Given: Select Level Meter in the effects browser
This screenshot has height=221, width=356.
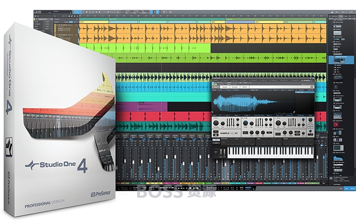Looking at the screenshot, I should click(339, 37).
